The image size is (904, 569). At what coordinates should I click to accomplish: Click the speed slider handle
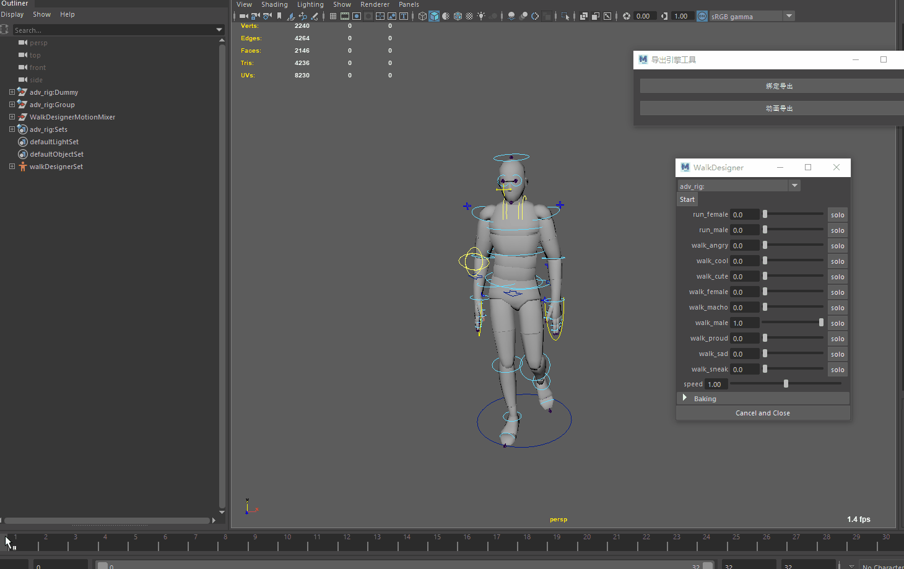coord(786,384)
